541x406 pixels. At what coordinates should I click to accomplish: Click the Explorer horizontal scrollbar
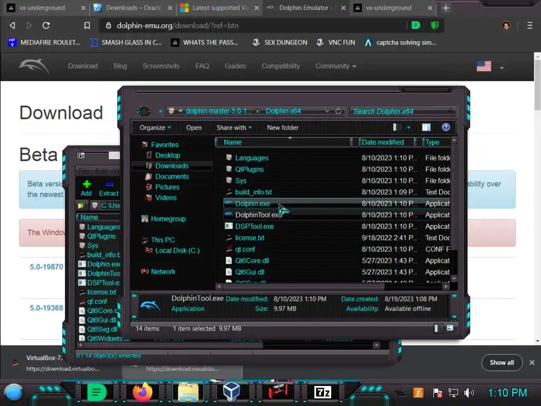pos(303,286)
